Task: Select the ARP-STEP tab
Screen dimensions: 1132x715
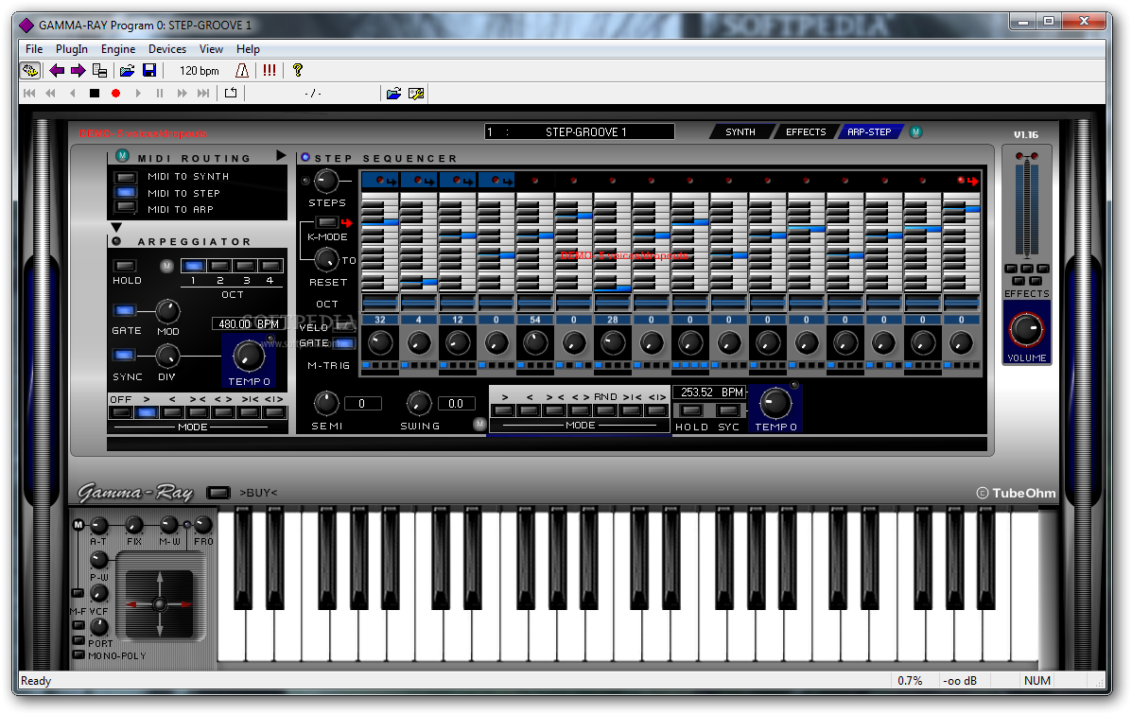Action: click(869, 132)
